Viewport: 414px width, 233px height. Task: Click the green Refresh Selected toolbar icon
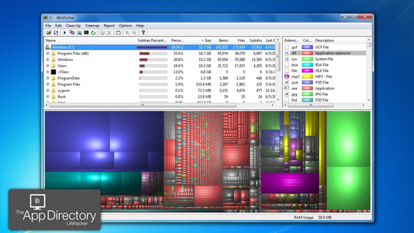(x=93, y=33)
